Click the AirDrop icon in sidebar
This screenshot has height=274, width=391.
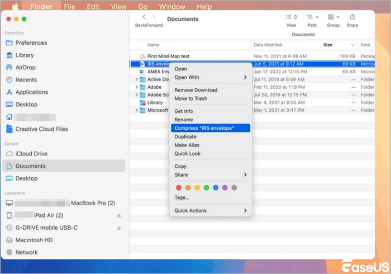click(x=9, y=68)
